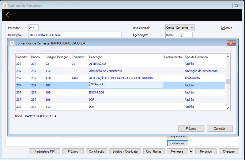The width and height of the screenshot is (245, 160).
Task: Select IOF in the 110 row
Action: click(92, 107)
